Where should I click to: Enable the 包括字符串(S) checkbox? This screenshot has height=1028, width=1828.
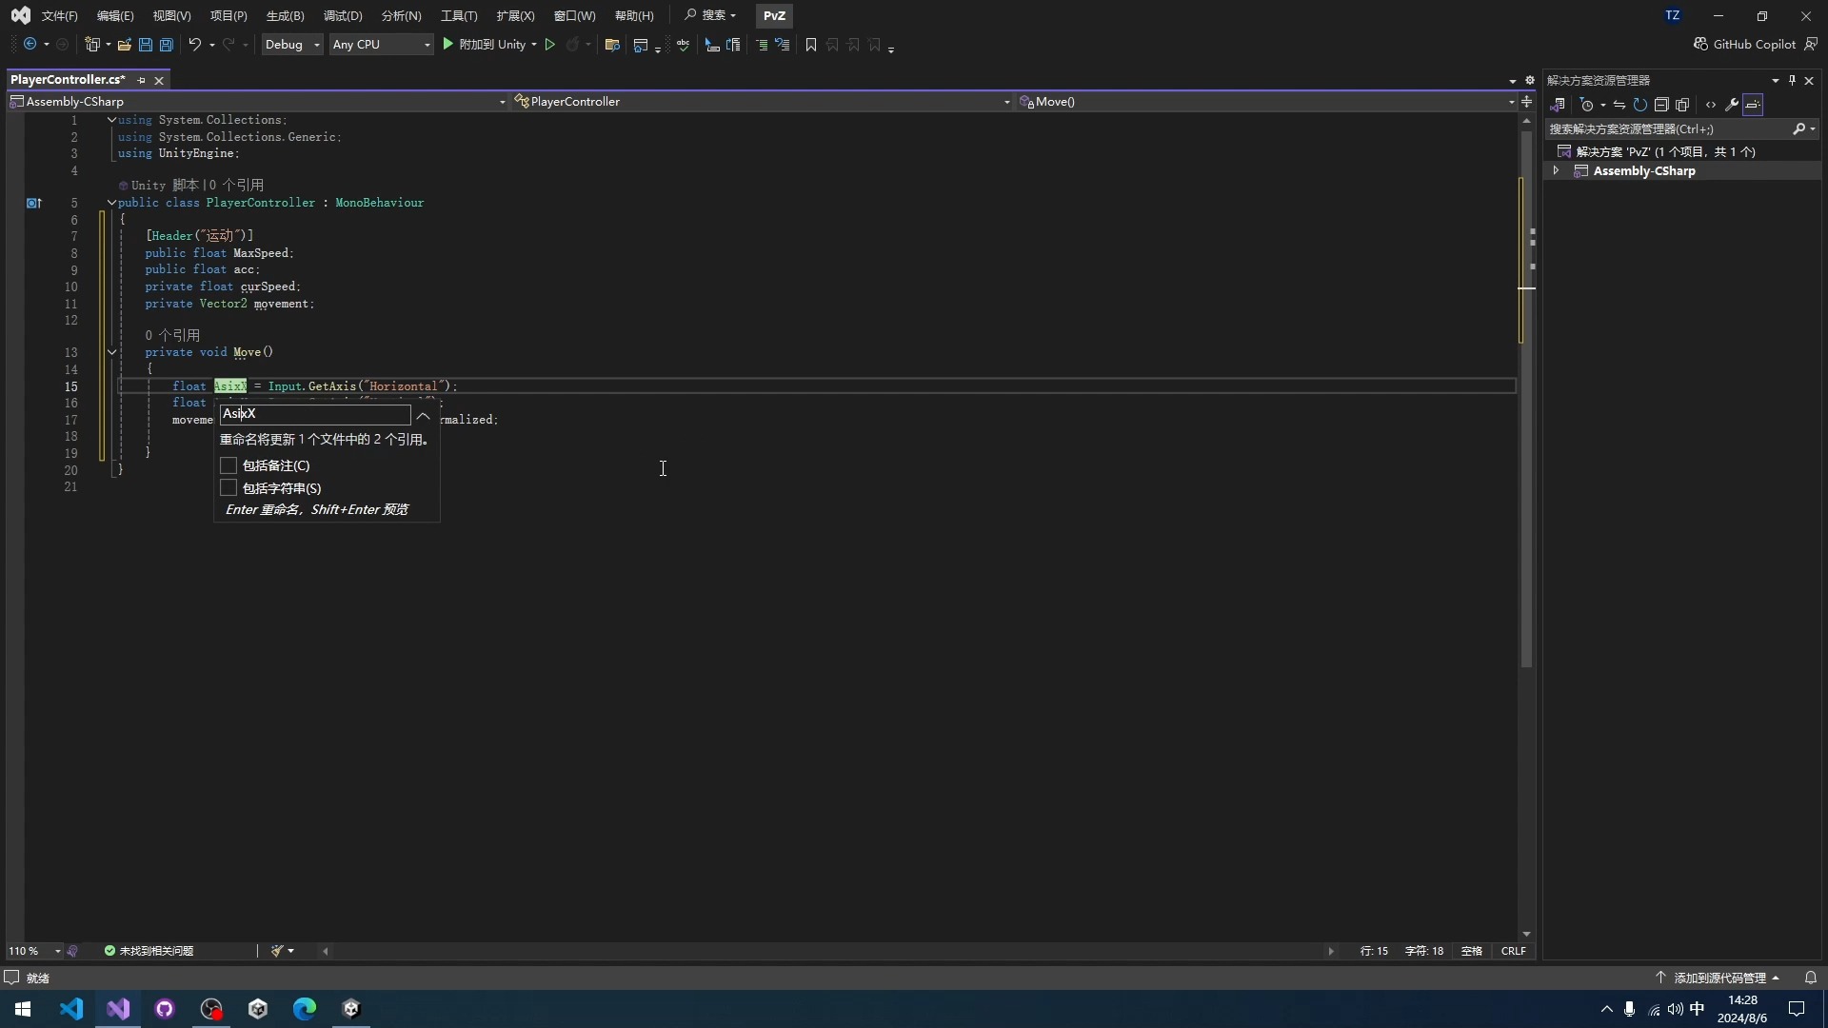228,488
